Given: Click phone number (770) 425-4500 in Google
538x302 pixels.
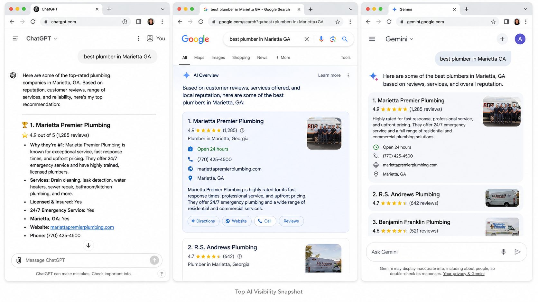Looking at the screenshot, I should (x=214, y=160).
